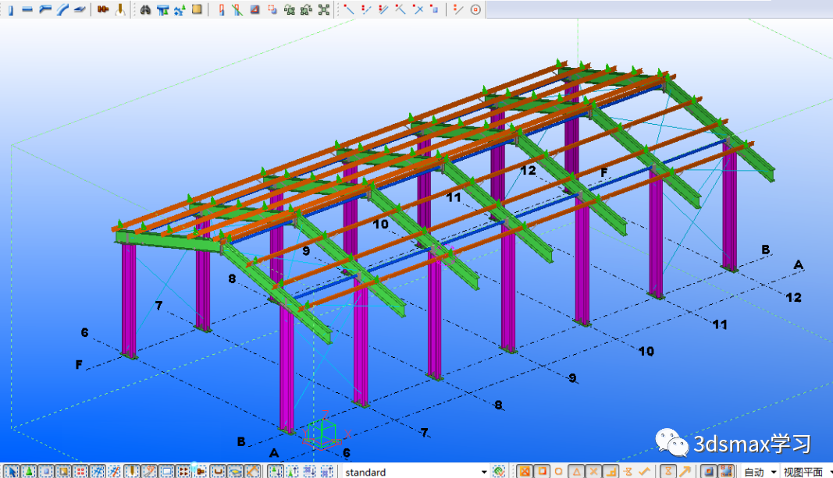Select the Create steel column tool

coord(11,10)
